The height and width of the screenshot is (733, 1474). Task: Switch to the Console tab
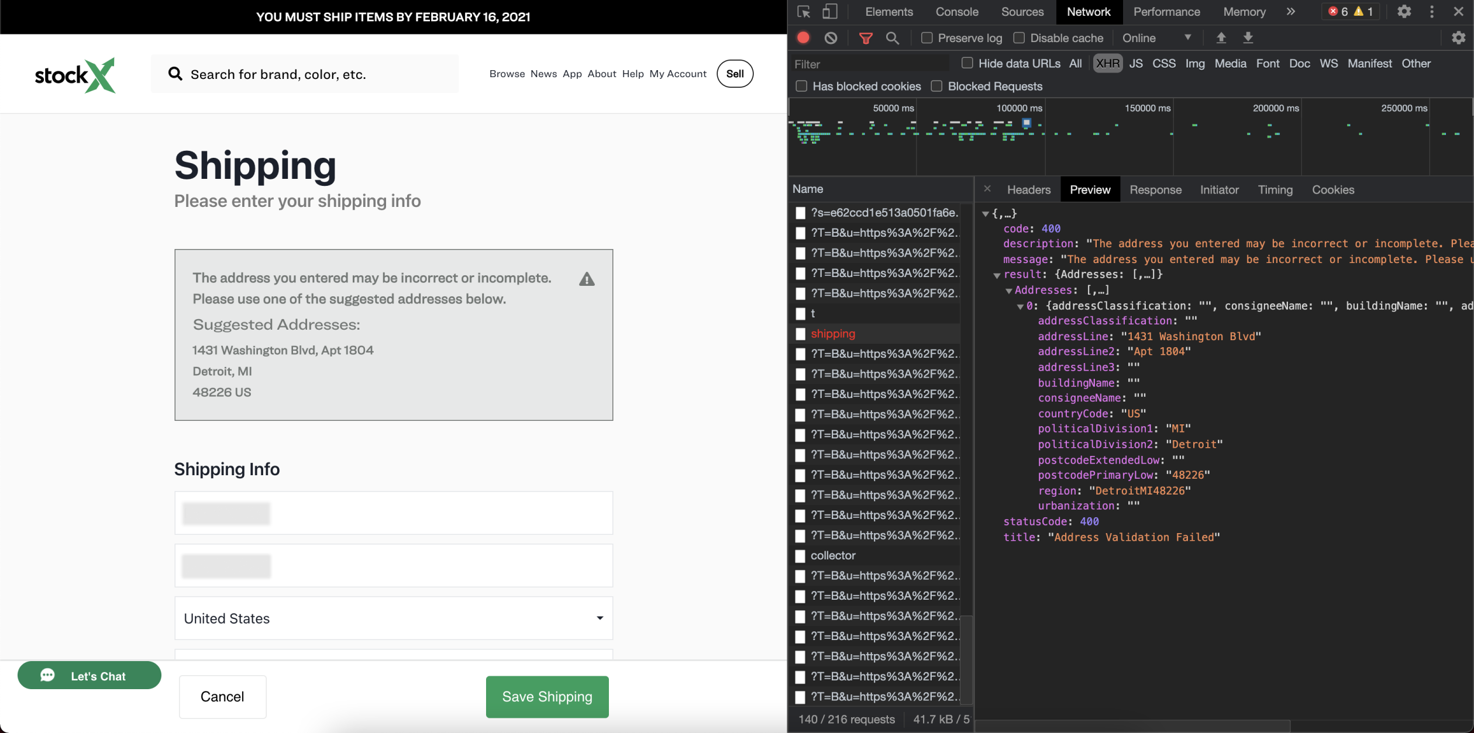click(956, 12)
